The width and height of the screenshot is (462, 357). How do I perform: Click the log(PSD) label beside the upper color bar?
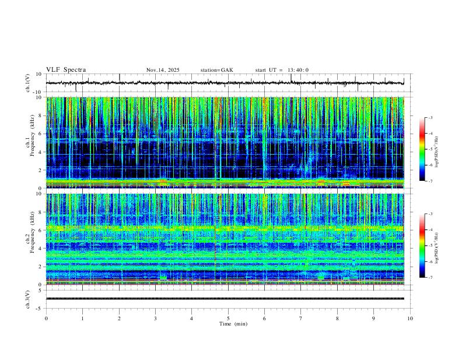click(x=436, y=152)
